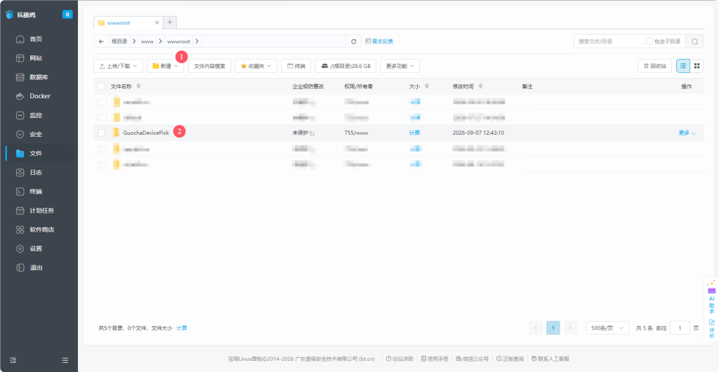The image size is (719, 372).
Task: Toggle the 包含子目录 checkbox
Action: coord(649,41)
